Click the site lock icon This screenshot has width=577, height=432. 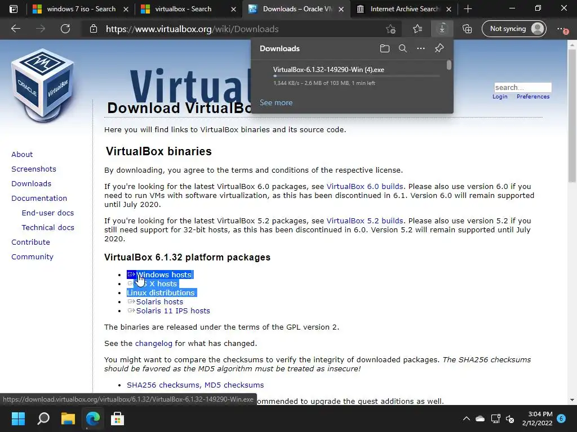pos(94,29)
